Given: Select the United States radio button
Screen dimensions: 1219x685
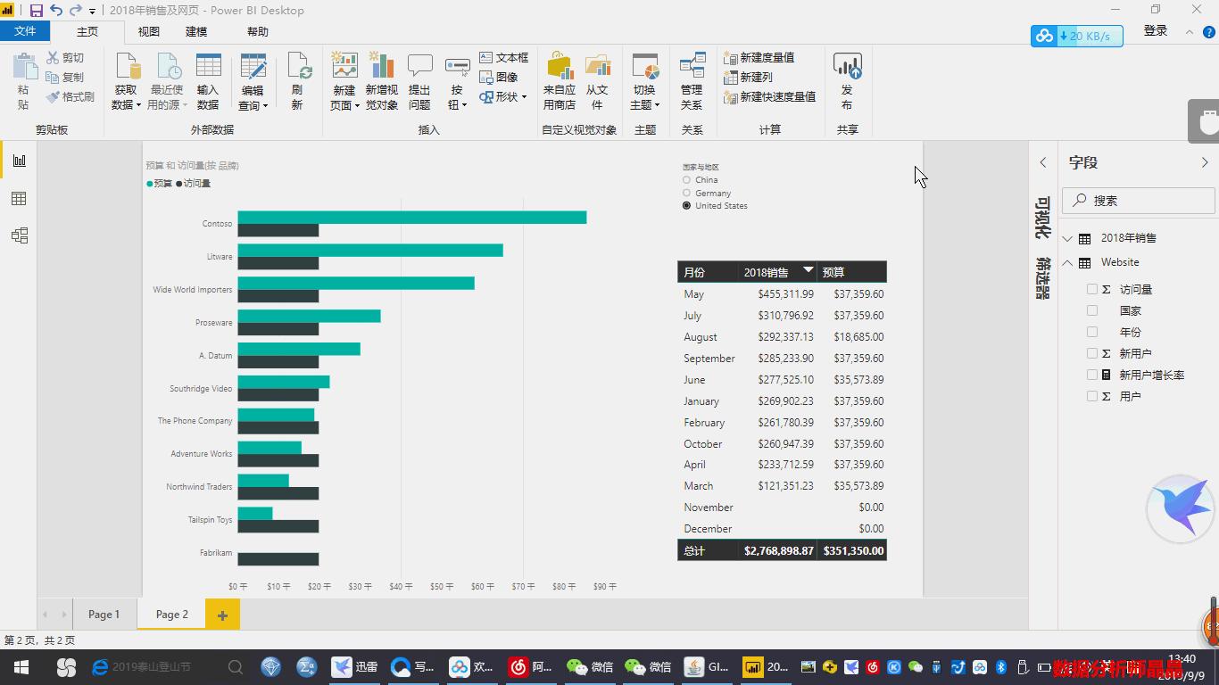Looking at the screenshot, I should 686,206.
